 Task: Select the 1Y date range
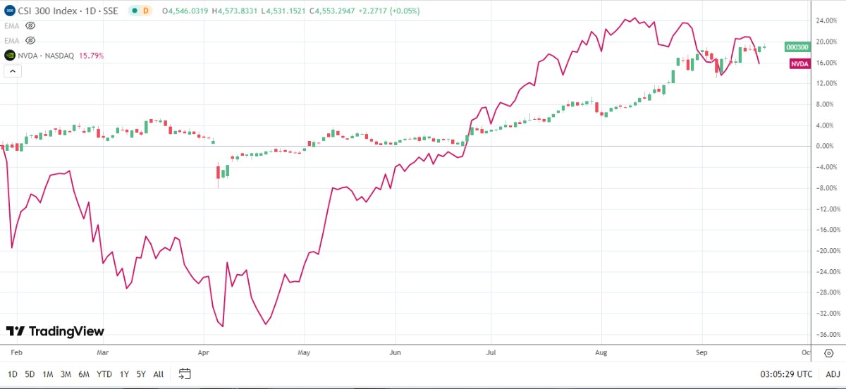(124, 374)
